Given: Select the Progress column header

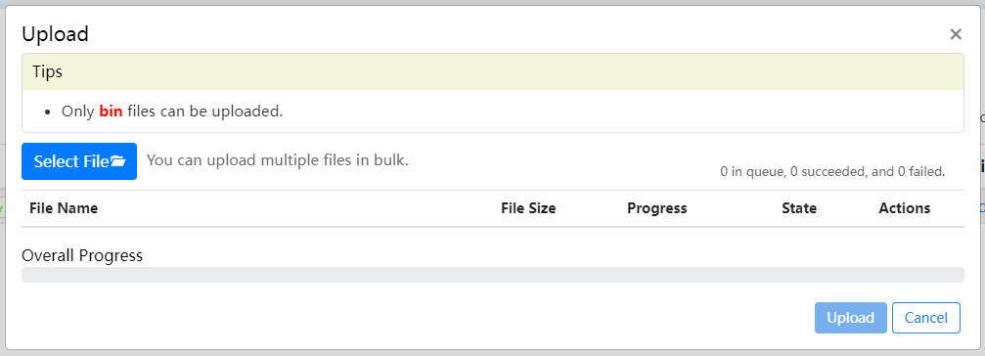Looking at the screenshot, I should (x=657, y=208).
